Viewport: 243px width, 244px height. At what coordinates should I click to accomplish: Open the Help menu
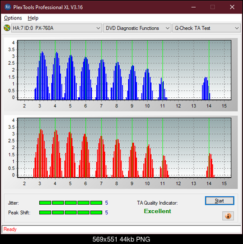tap(33, 18)
